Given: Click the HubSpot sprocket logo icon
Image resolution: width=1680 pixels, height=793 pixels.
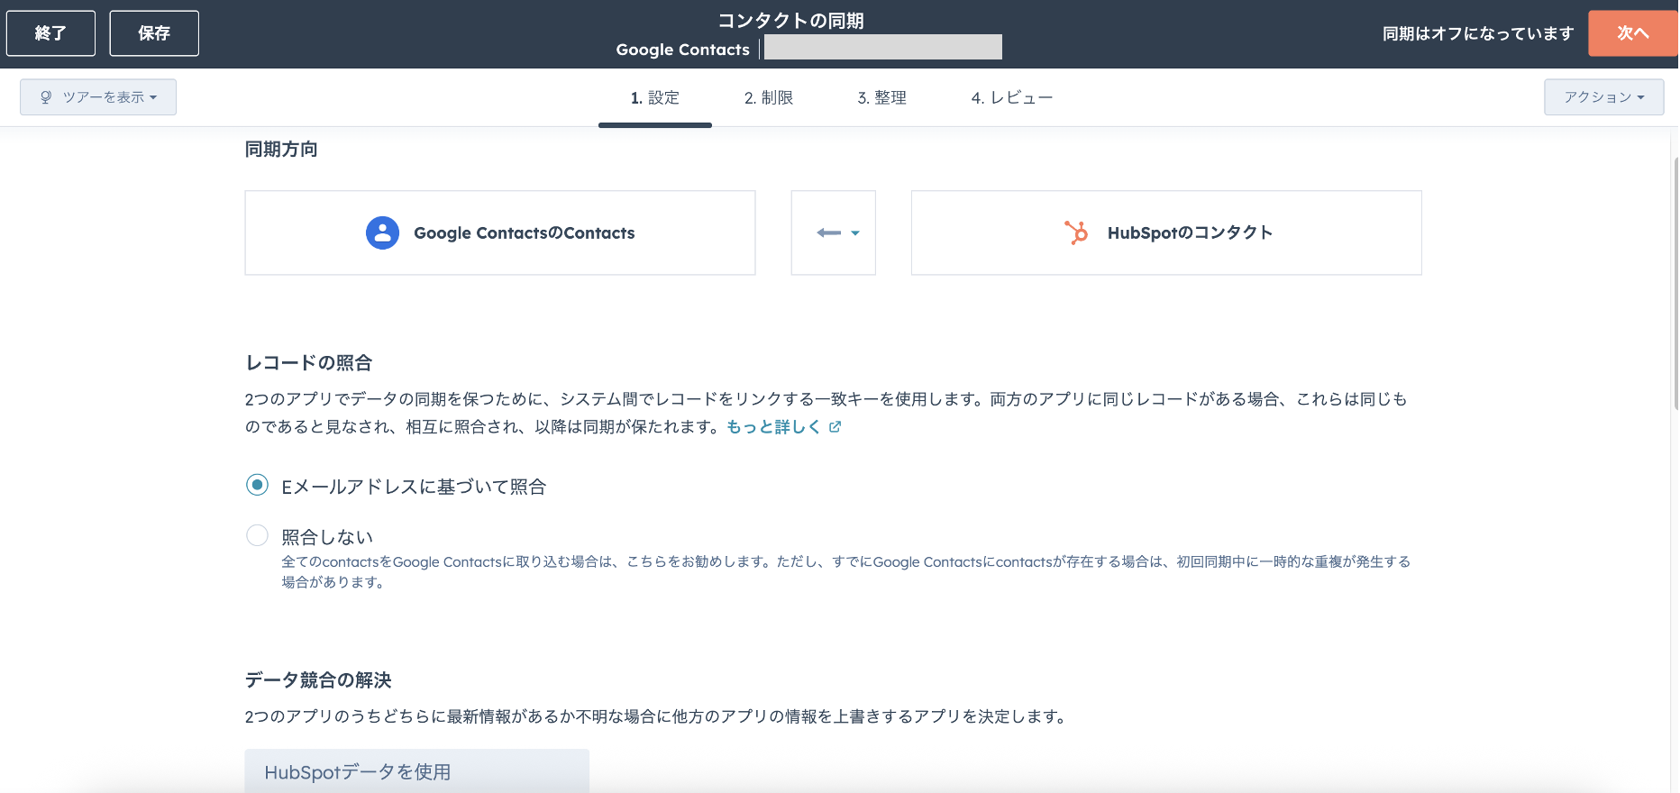Looking at the screenshot, I should [1076, 232].
